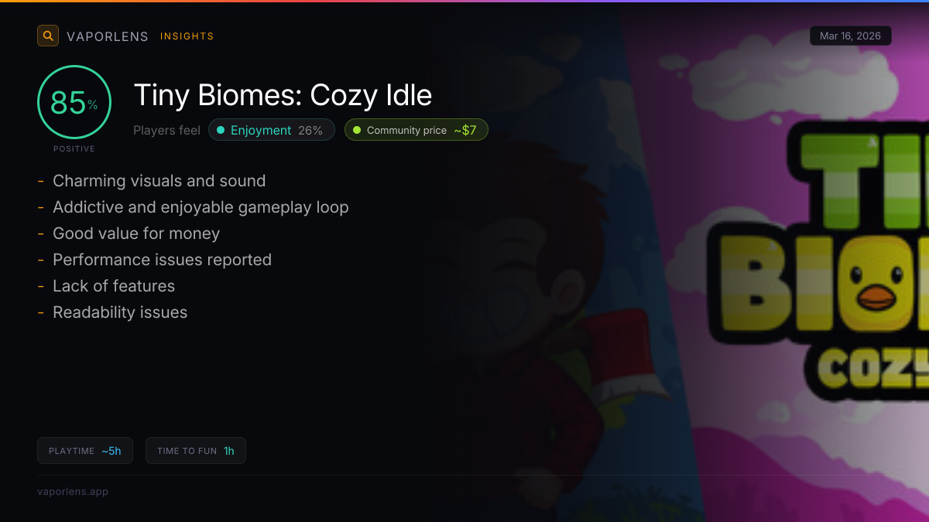Select the VAPORLENS brand name
This screenshot has height=522, width=929.
pos(108,36)
